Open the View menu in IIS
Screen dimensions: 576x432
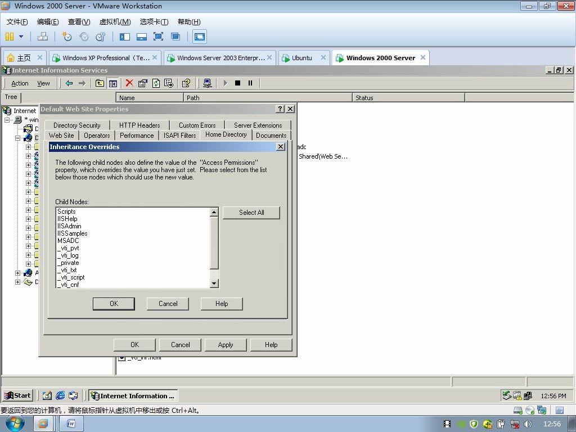click(43, 83)
